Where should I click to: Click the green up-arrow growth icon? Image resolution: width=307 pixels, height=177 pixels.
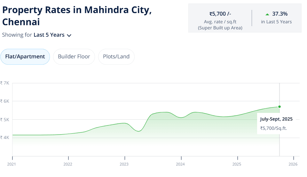point(267,14)
